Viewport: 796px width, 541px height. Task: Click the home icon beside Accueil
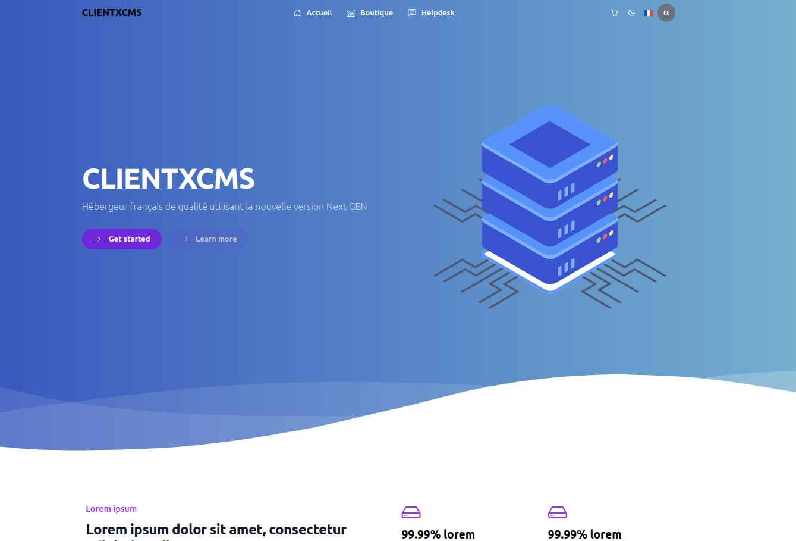(x=297, y=13)
